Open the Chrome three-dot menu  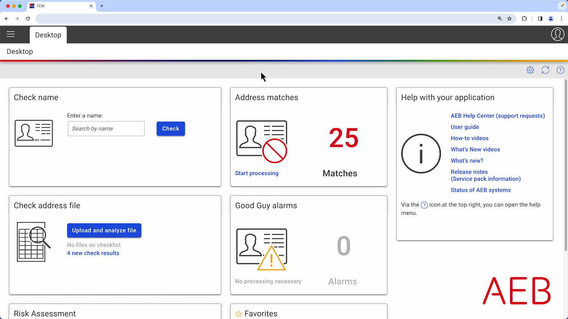click(x=562, y=19)
